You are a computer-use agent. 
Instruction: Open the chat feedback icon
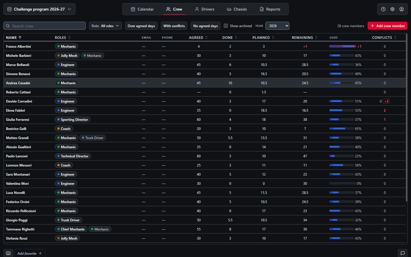(403, 253)
